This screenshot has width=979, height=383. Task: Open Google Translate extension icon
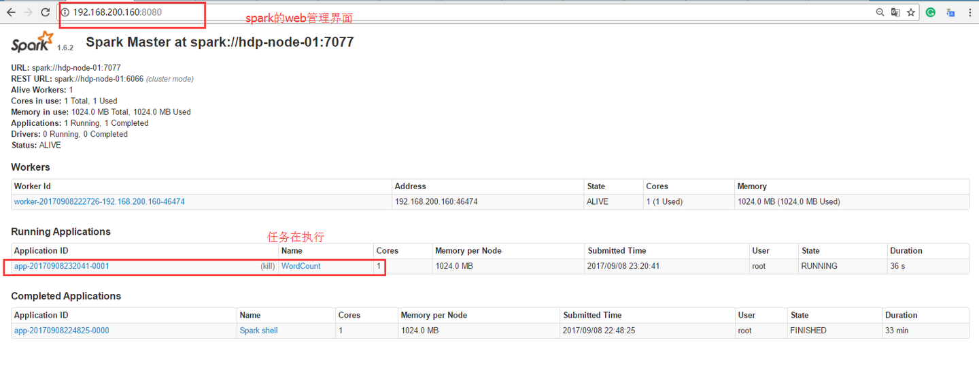coord(950,12)
